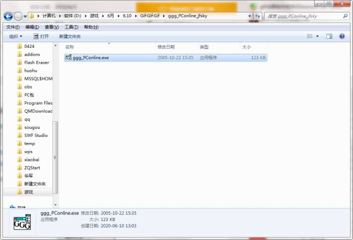Change view with the view mode icon
Screen dimensions: 353x240
pos(310,36)
